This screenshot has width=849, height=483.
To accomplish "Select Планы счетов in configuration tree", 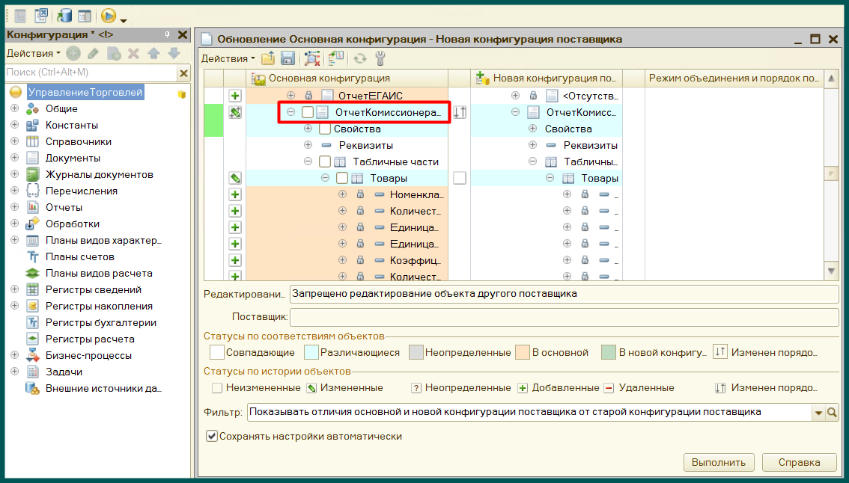I will pyautogui.click(x=79, y=256).
